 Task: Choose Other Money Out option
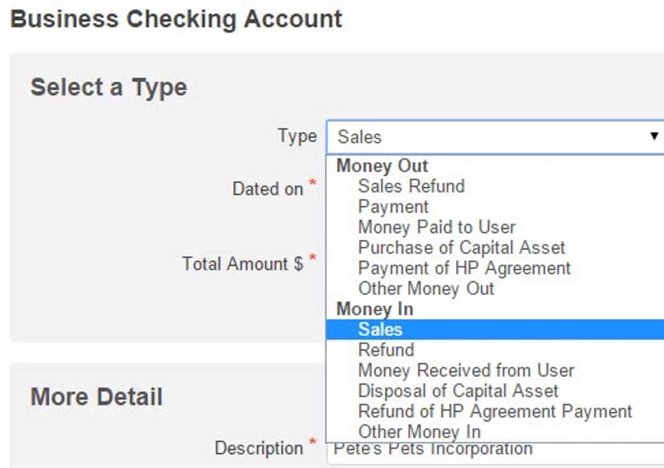point(426,288)
